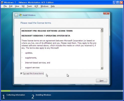Screen dimensions: 124x101
Task: Click the MICROSOFT PRE-RELEASE SOFTWARE LICENSE TERMS line
Action: 47,31
